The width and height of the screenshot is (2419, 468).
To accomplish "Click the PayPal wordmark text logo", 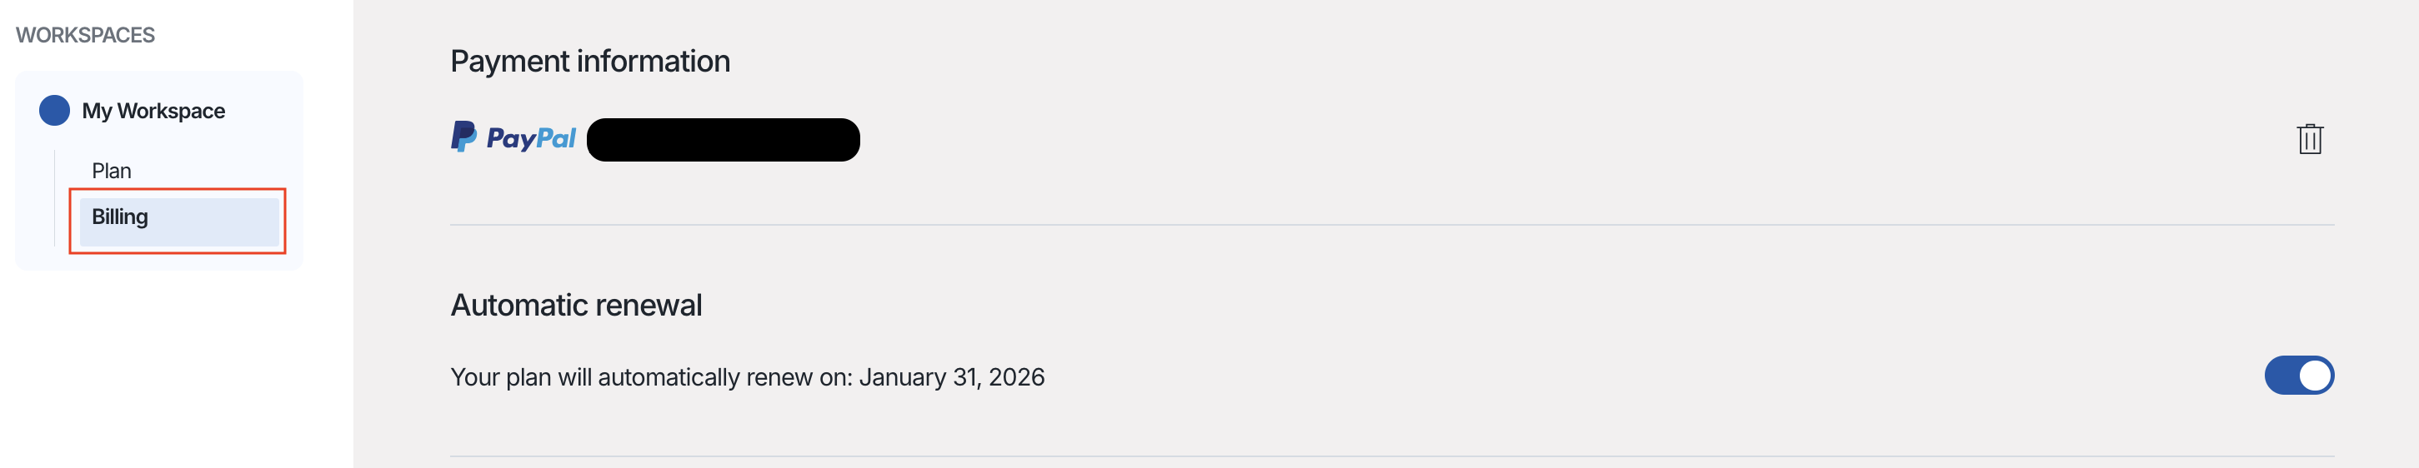I will tap(531, 139).
